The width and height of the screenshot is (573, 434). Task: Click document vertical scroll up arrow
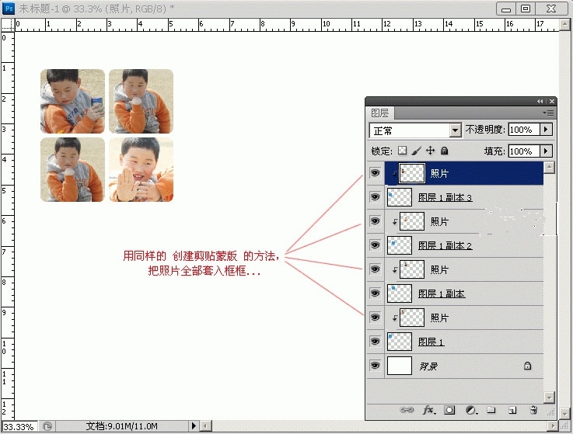(564, 24)
